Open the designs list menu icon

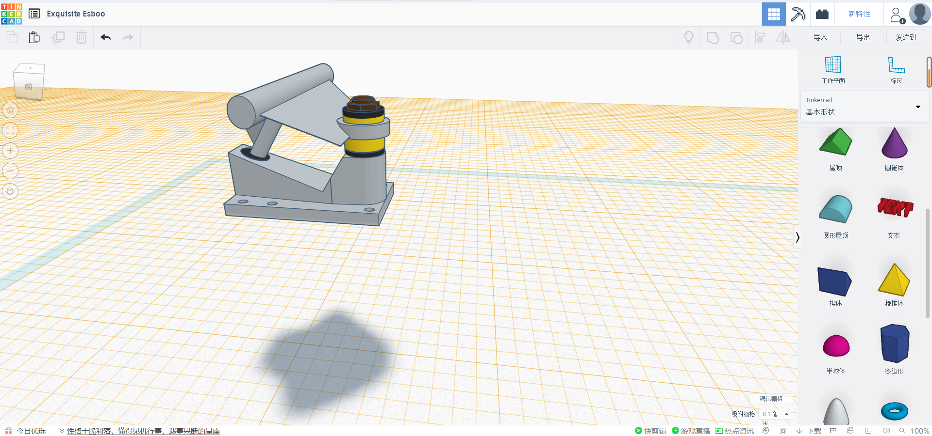coord(34,14)
